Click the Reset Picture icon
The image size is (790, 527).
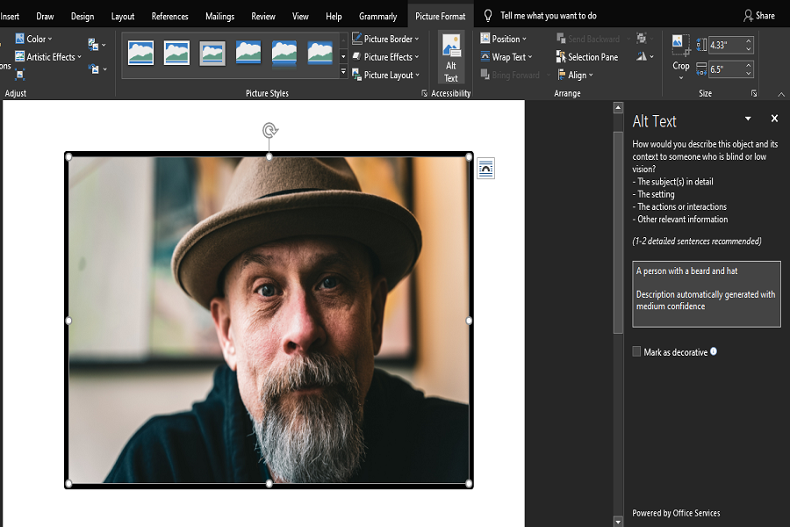(x=94, y=69)
